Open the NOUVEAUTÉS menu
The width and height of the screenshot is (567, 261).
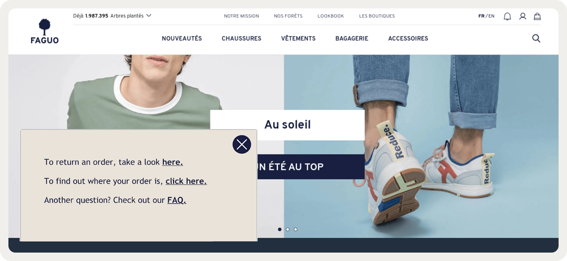[x=182, y=38]
